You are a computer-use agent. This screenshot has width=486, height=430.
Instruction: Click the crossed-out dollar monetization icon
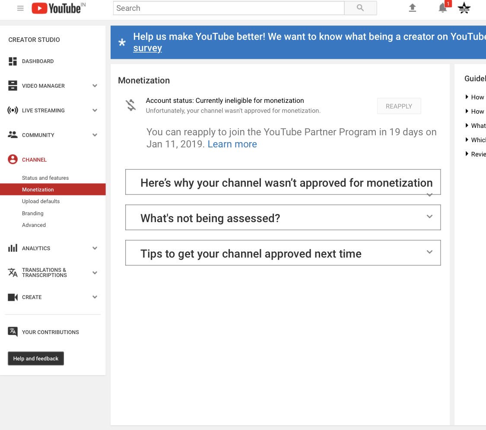pyautogui.click(x=131, y=105)
